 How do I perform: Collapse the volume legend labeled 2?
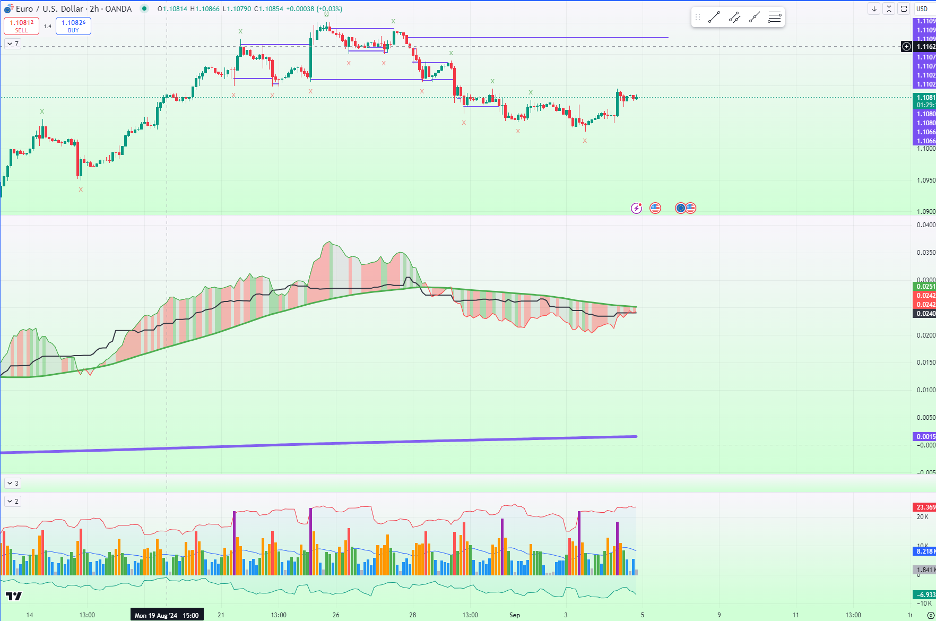point(12,501)
